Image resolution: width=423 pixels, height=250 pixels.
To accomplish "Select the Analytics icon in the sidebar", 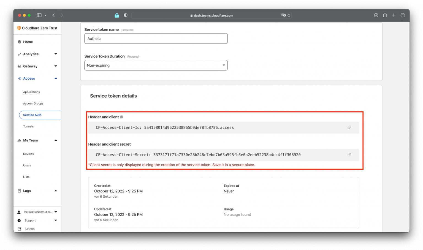I will coord(19,54).
